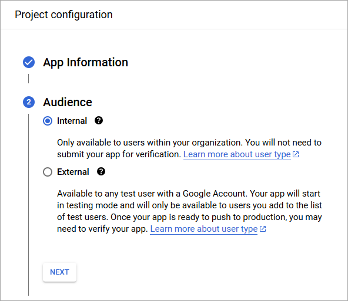Open Learn more about user type under External
The width and height of the screenshot is (348, 301).
coord(204,229)
